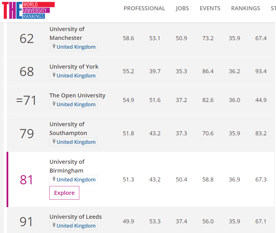This screenshot has width=276, height=233.
Task: Click score 37.3 in the Southampton row
Action: point(181,133)
